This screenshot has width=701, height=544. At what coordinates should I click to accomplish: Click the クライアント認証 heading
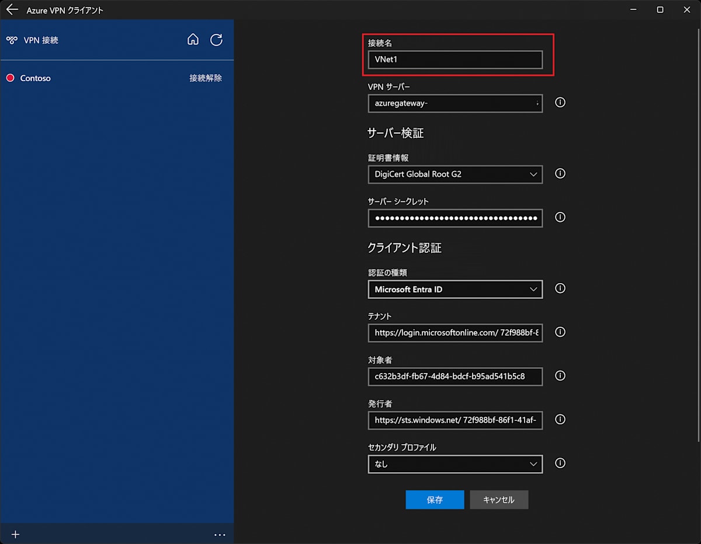[x=404, y=248]
